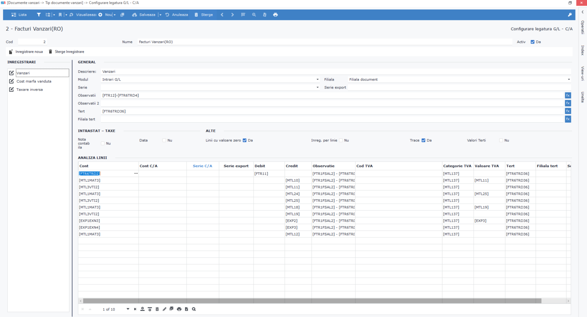Open Operatii side tab

pyautogui.click(x=582, y=27)
